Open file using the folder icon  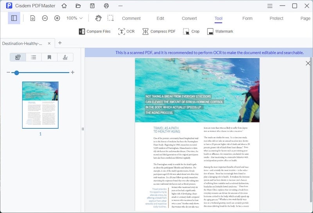click(78, 6)
